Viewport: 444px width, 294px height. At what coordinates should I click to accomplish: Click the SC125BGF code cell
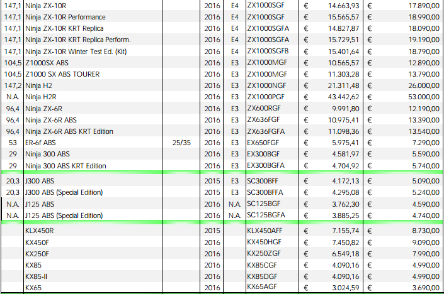click(264, 204)
